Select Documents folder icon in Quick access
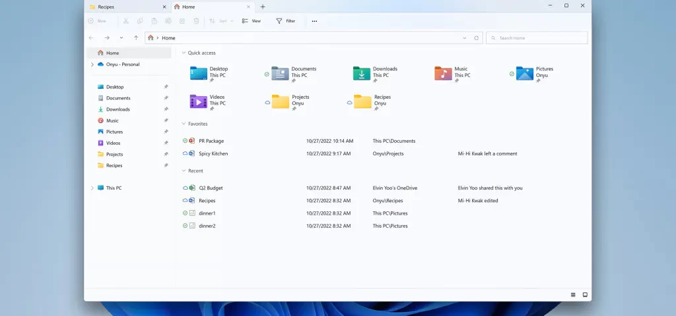The width and height of the screenshot is (676, 316). tap(280, 73)
